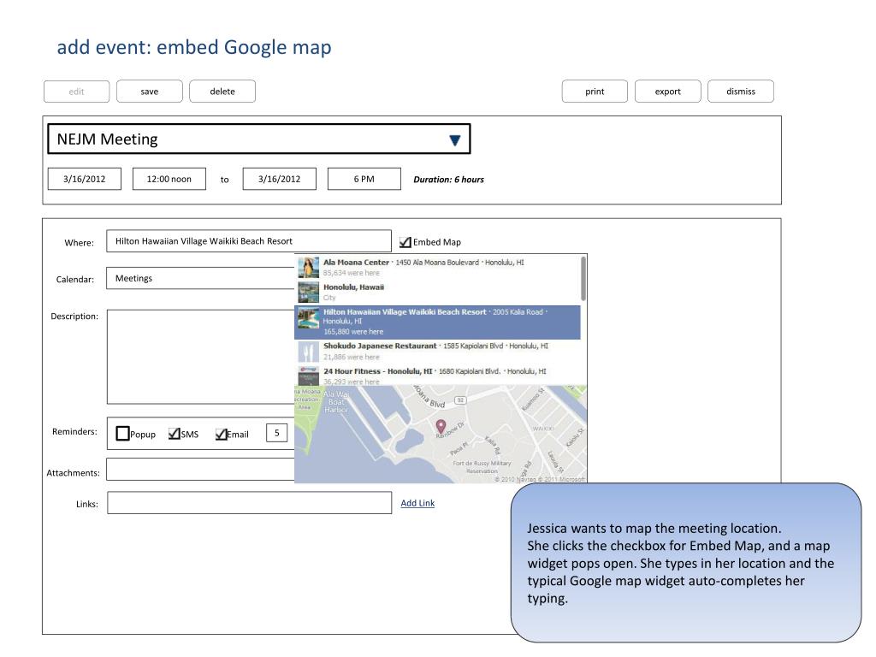This screenshot has width=876, height=657.
Task: Uncheck the Embed Map checkbox
Action: pos(405,242)
